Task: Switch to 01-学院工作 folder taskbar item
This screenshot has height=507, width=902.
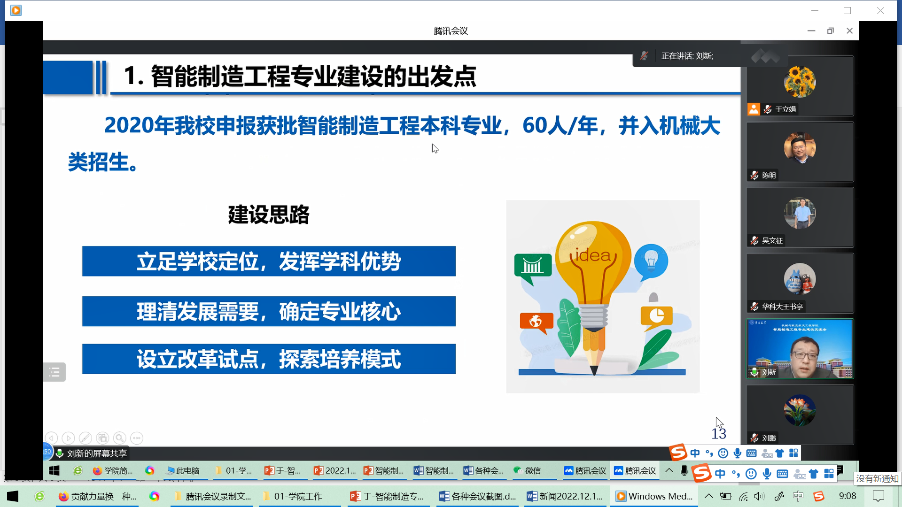Action: [x=298, y=496]
